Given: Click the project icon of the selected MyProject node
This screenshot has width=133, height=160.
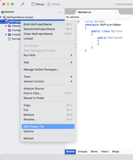Looking at the screenshot, I should coord(7,22).
